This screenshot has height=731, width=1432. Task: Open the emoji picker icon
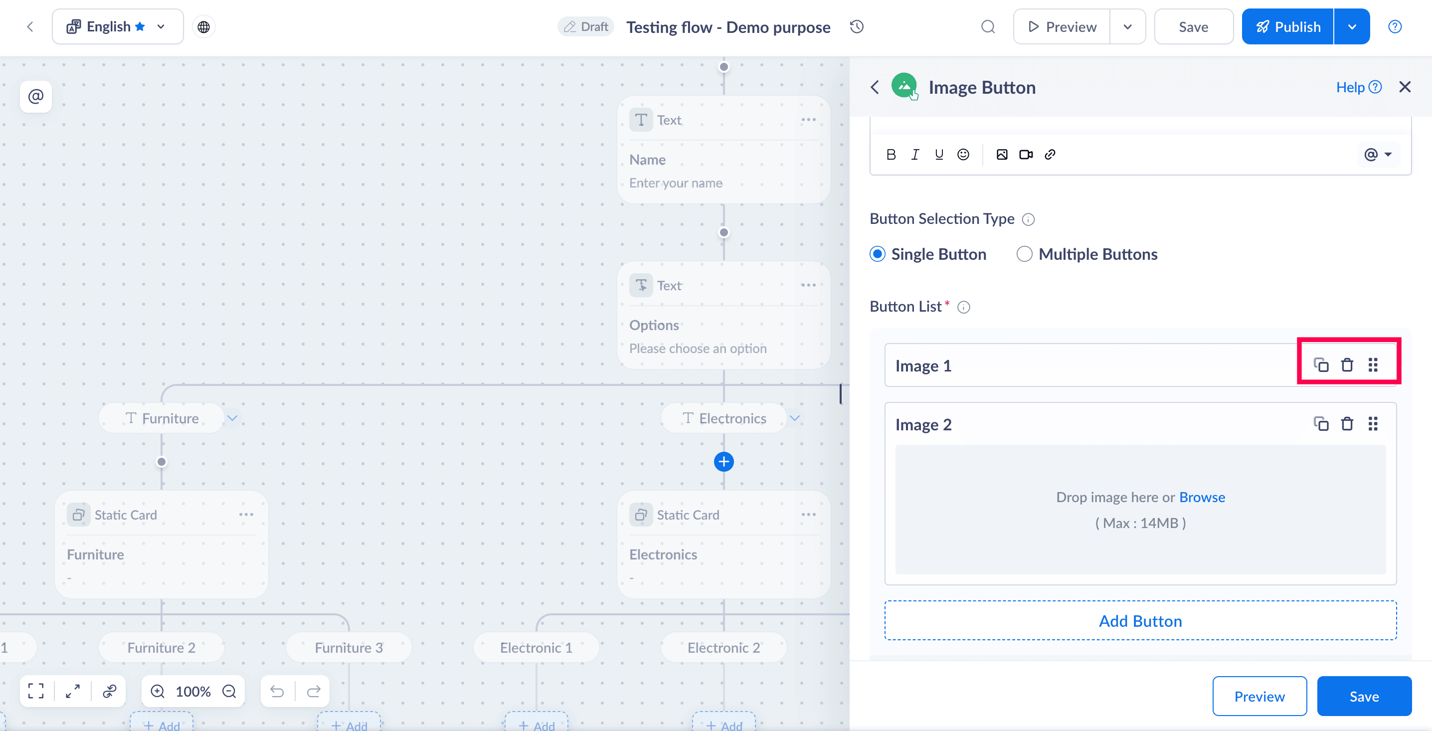pos(963,155)
